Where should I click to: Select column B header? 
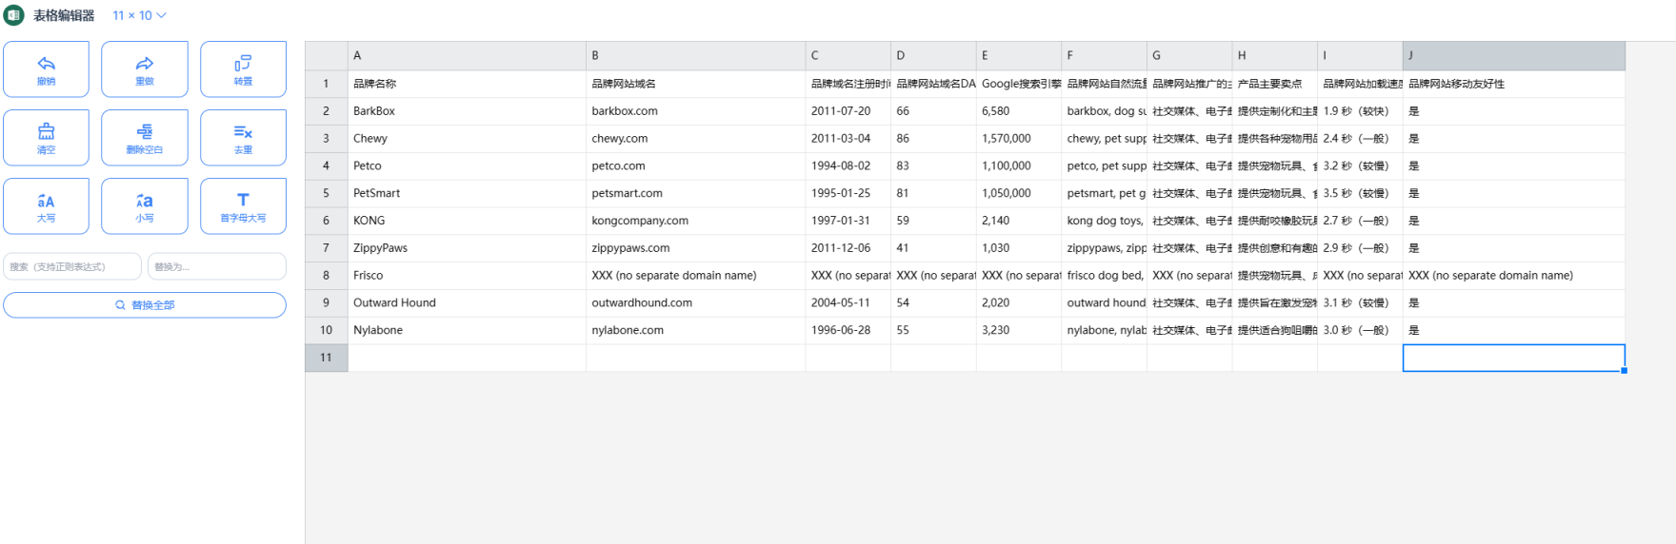point(695,55)
